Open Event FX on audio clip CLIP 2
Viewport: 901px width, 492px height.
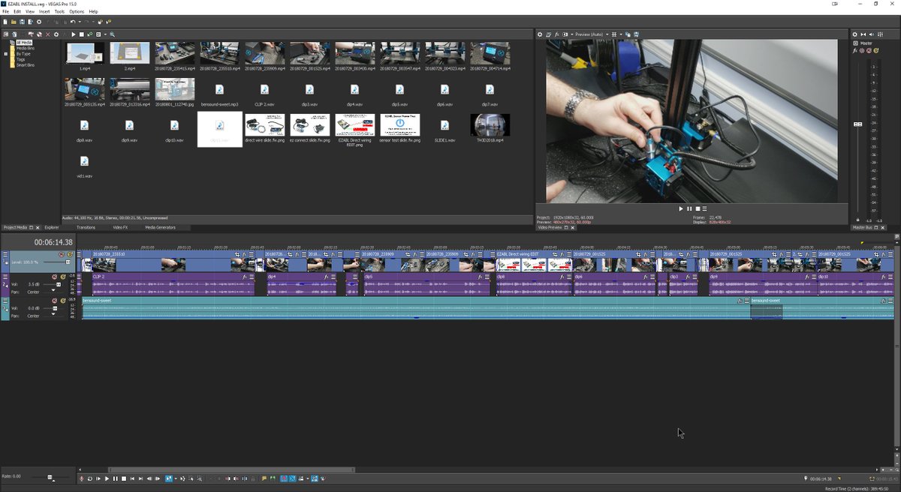coord(244,277)
